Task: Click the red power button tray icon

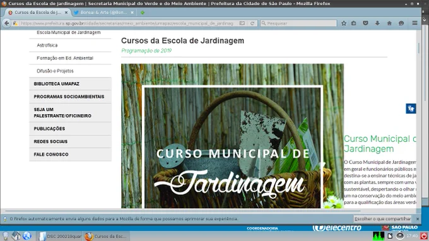Action: click(x=424, y=236)
